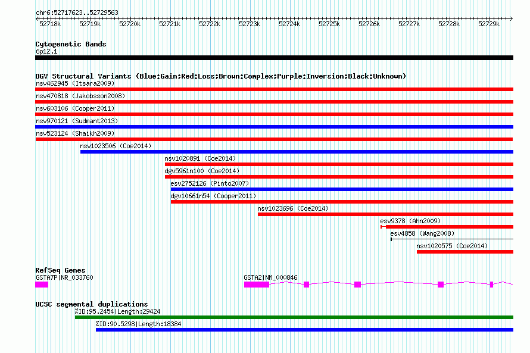Click the DGV Structural Variants track title
The height and width of the screenshot is (353, 530).
(x=221, y=76)
